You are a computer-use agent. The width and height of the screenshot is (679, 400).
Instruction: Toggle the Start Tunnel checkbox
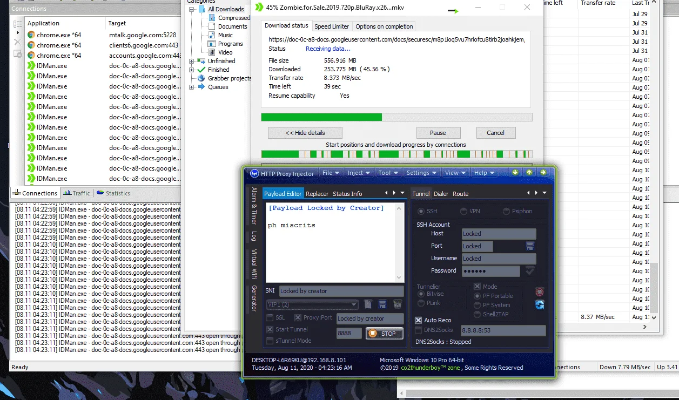pyautogui.click(x=270, y=329)
